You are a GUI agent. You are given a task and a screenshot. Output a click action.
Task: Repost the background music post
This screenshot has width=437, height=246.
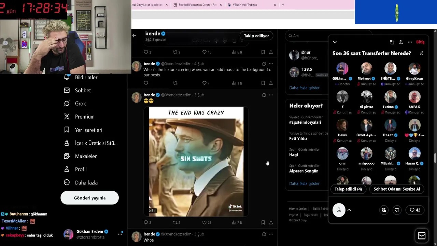point(175,83)
